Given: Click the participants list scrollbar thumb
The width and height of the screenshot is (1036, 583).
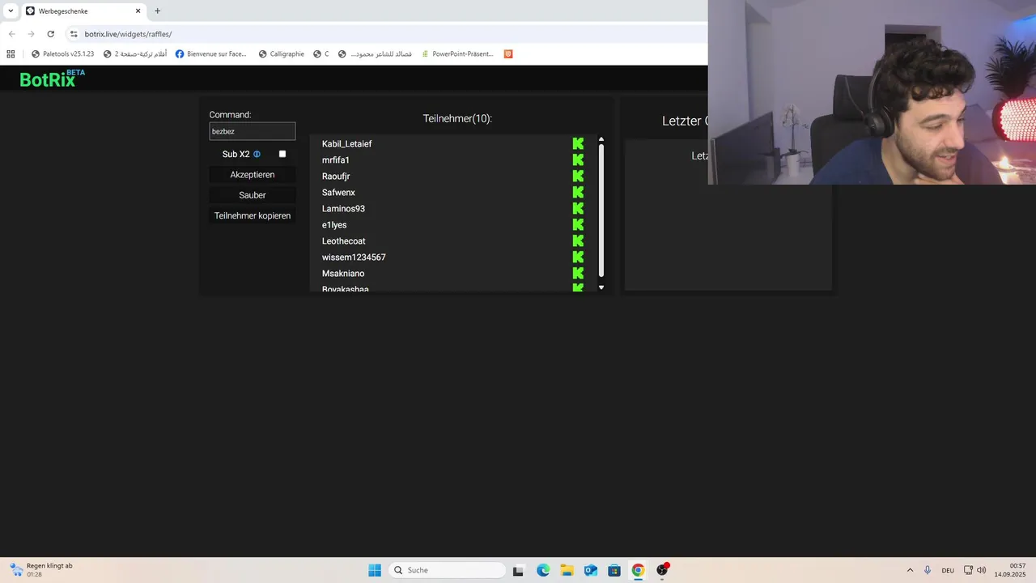Looking at the screenshot, I should click(601, 211).
